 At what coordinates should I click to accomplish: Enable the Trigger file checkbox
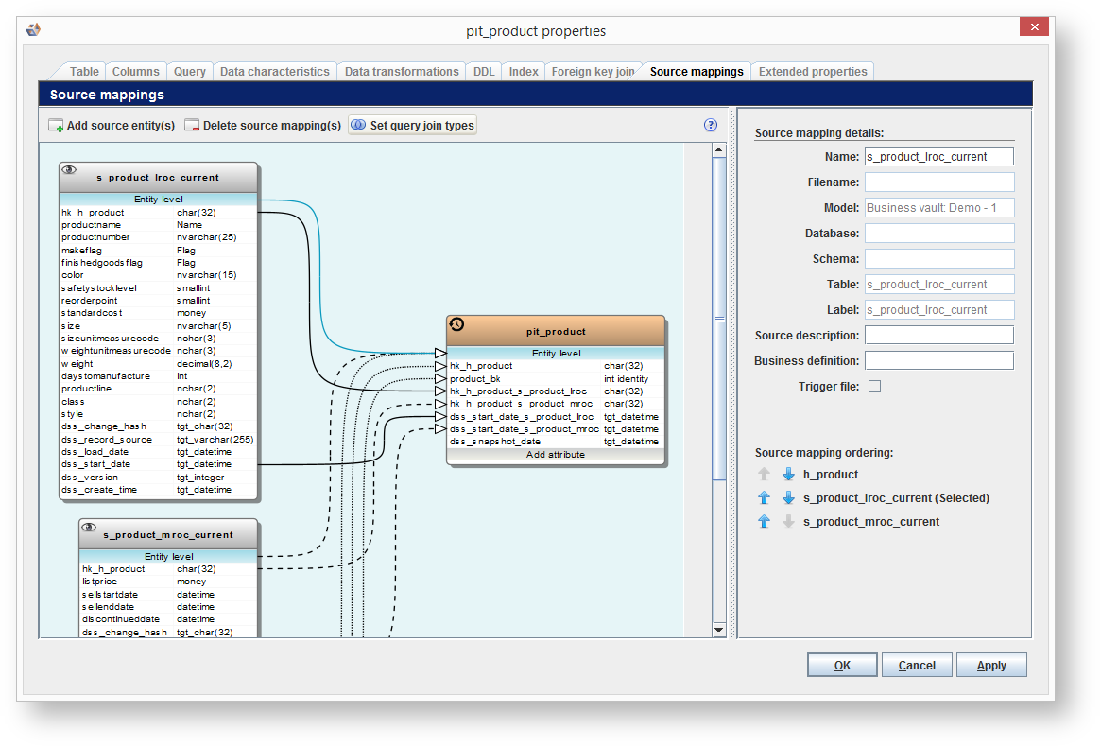click(874, 386)
